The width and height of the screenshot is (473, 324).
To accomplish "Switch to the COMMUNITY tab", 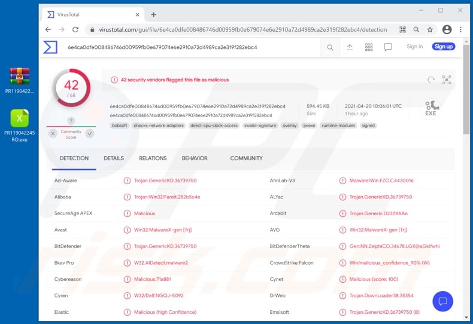I will coord(247,158).
